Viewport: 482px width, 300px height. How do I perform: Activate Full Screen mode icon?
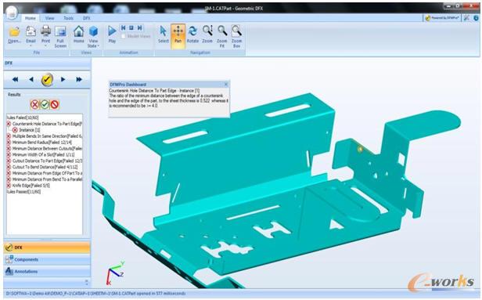60,31
